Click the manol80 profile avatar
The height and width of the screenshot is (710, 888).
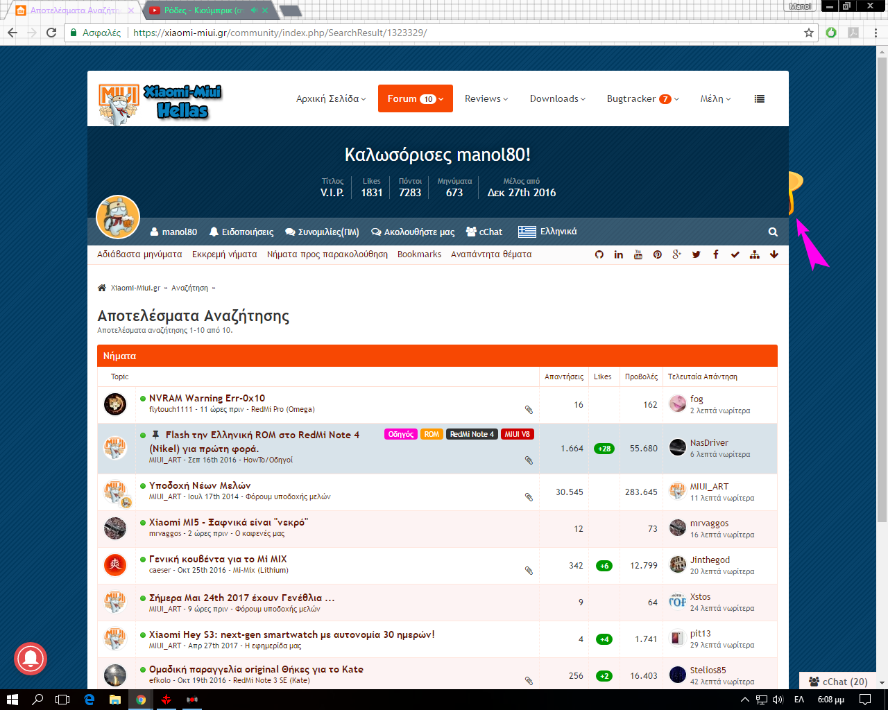click(x=118, y=217)
